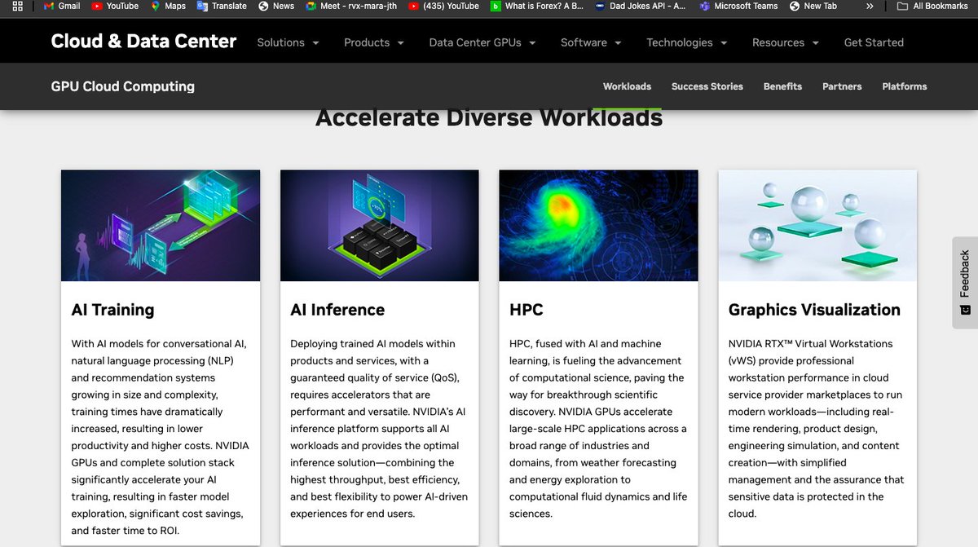This screenshot has width=978, height=547.
Task: Open the New Tab bookmark
Action: coord(813,6)
